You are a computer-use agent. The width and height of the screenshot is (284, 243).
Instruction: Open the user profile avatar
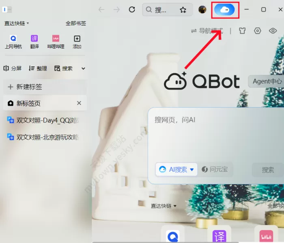pyautogui.click(x=202, y=10)
